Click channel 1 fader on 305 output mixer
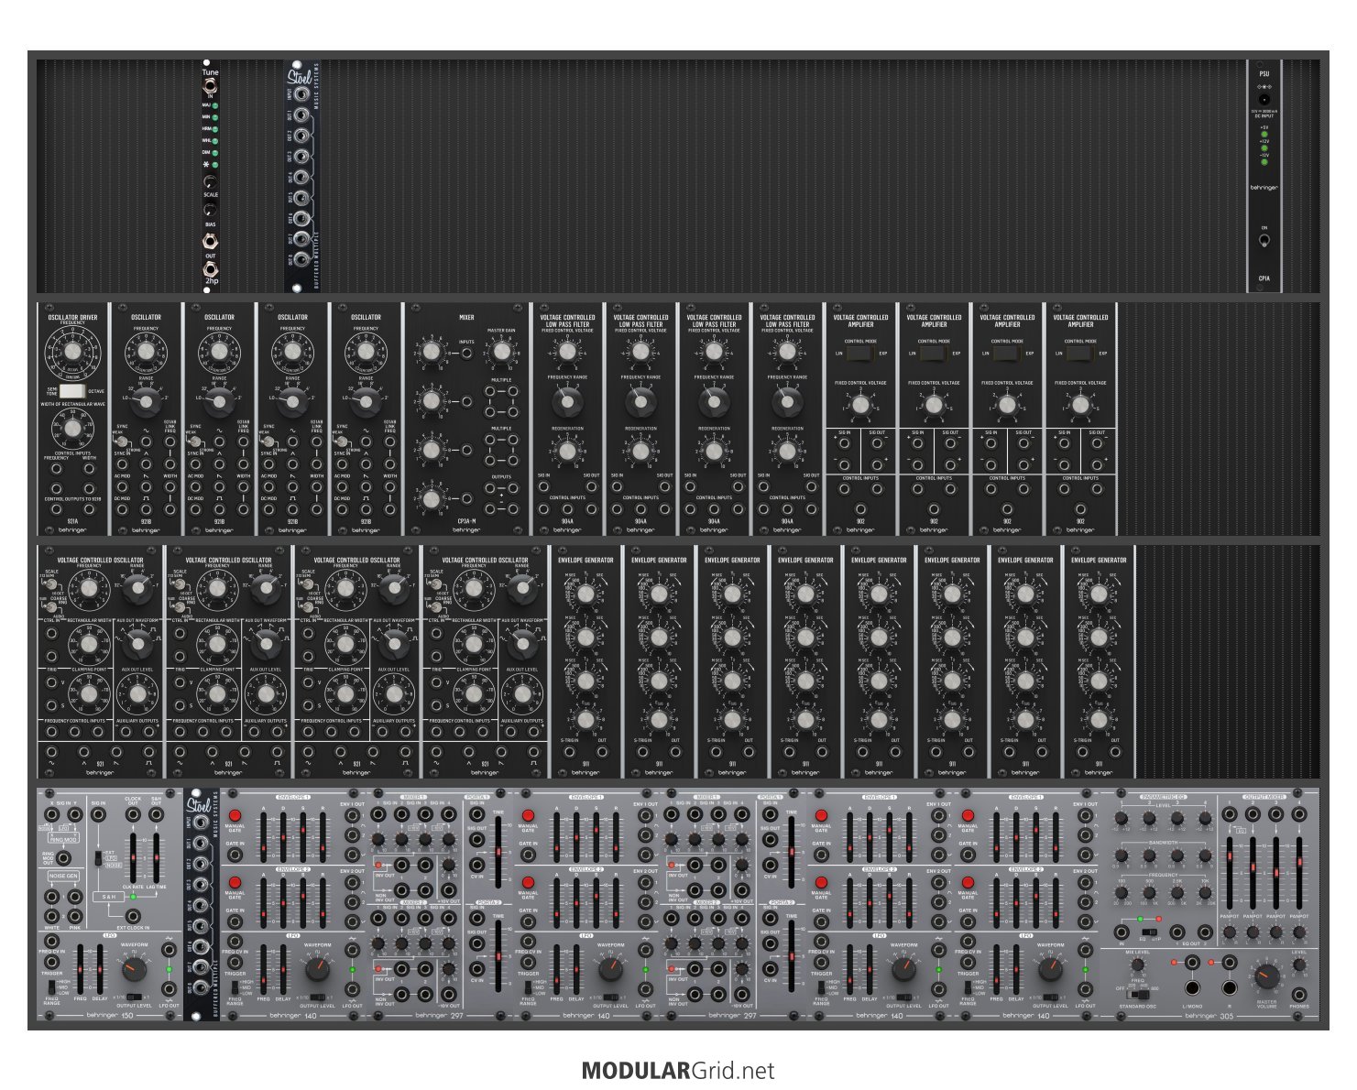Viewport: 1357px width, 1090px height. tap(1230, 873)
